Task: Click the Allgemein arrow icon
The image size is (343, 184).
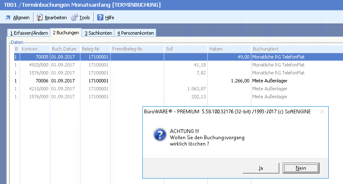Action: point(8,18)
